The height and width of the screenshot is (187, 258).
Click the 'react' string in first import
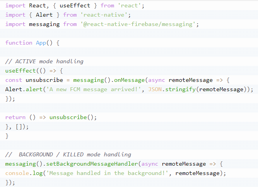pyautogui.click(x=129, y=5)
